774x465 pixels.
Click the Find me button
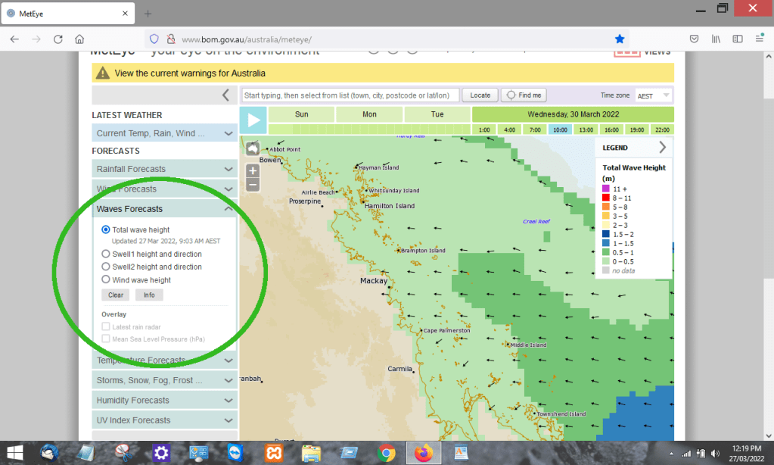click(524, 95)
